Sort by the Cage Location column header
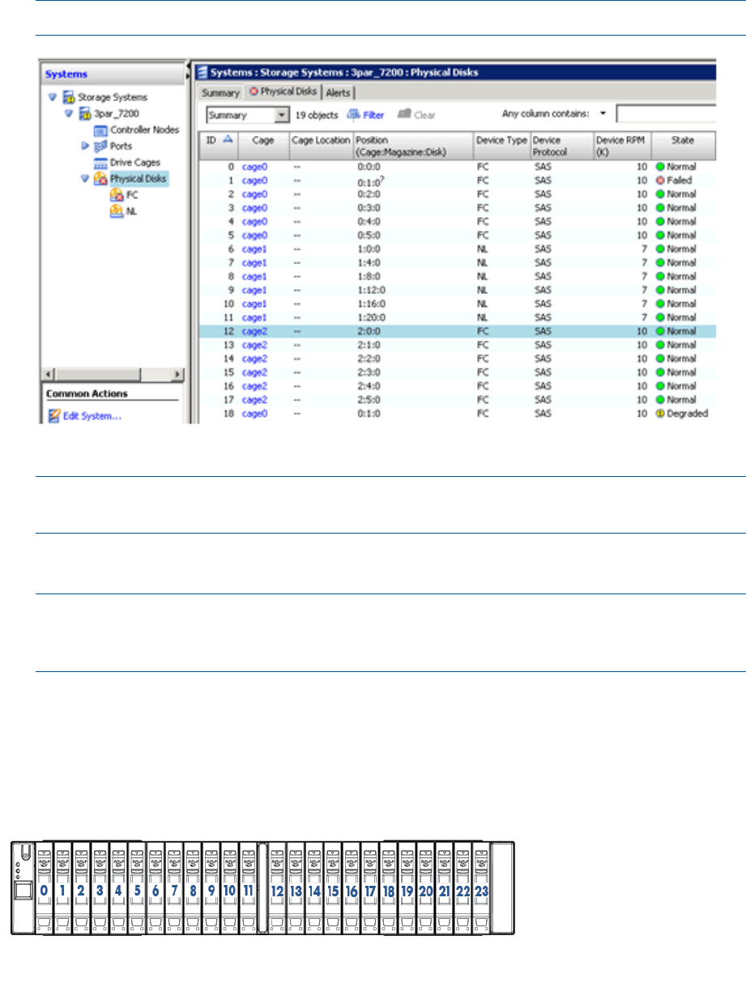 (x=321, y=145)
